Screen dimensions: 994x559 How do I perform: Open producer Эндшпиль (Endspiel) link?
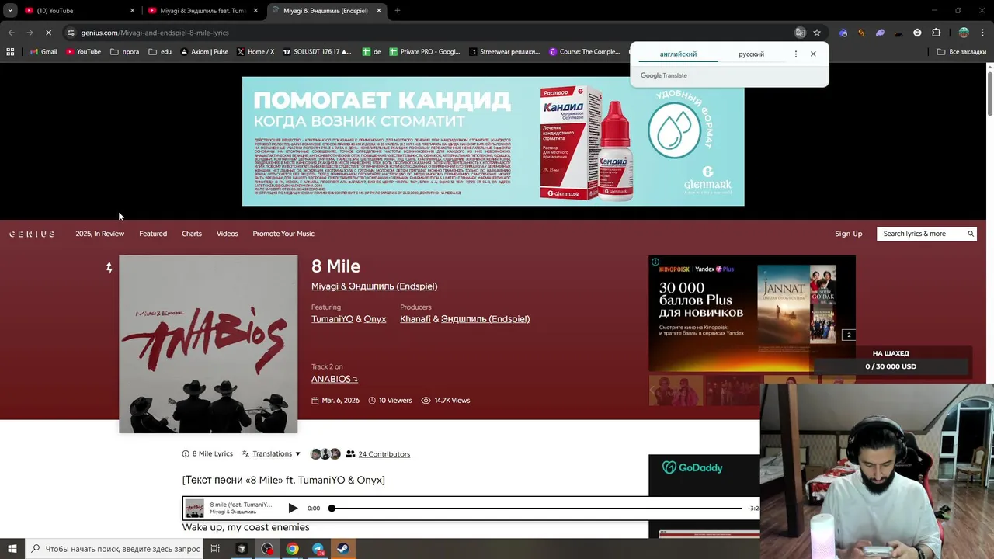[x=485, y=319]
